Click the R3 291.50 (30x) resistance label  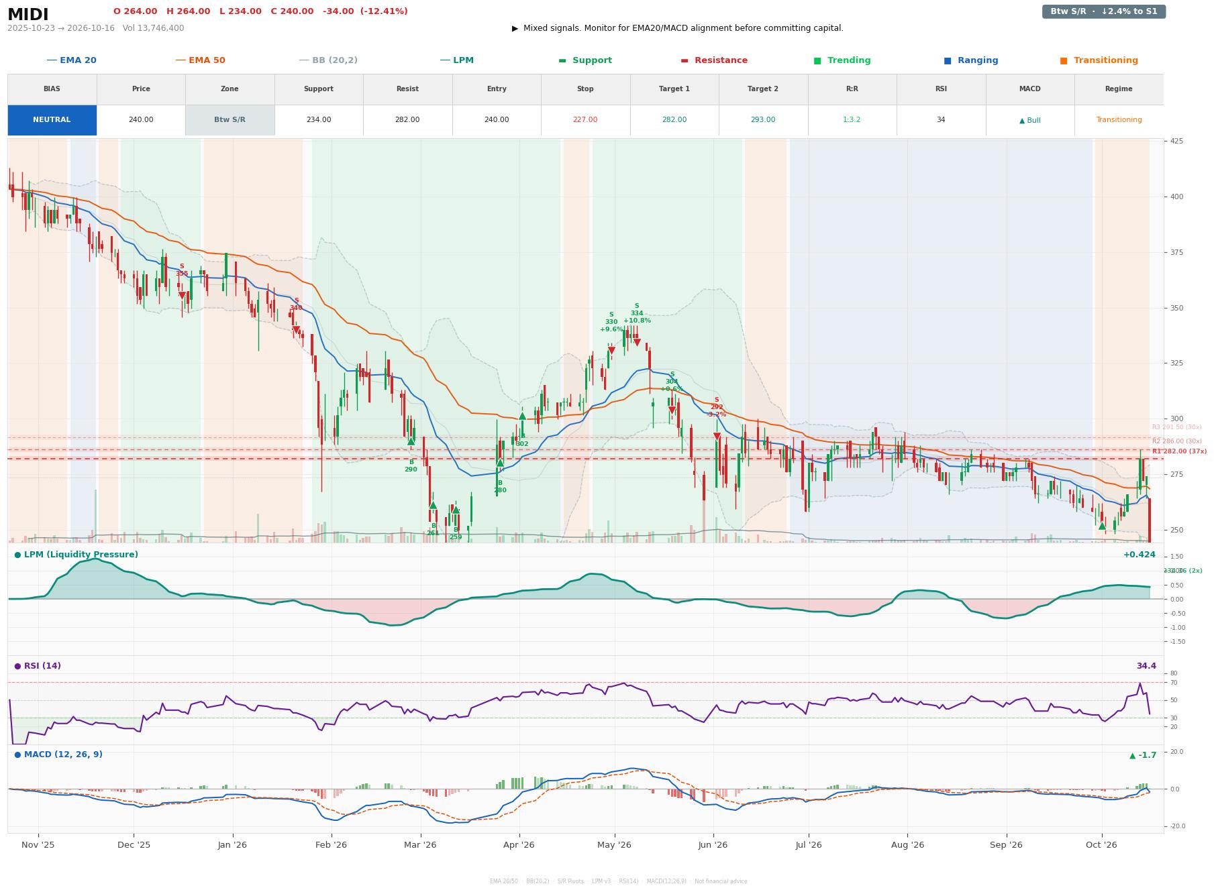[x=1176, y=427]
